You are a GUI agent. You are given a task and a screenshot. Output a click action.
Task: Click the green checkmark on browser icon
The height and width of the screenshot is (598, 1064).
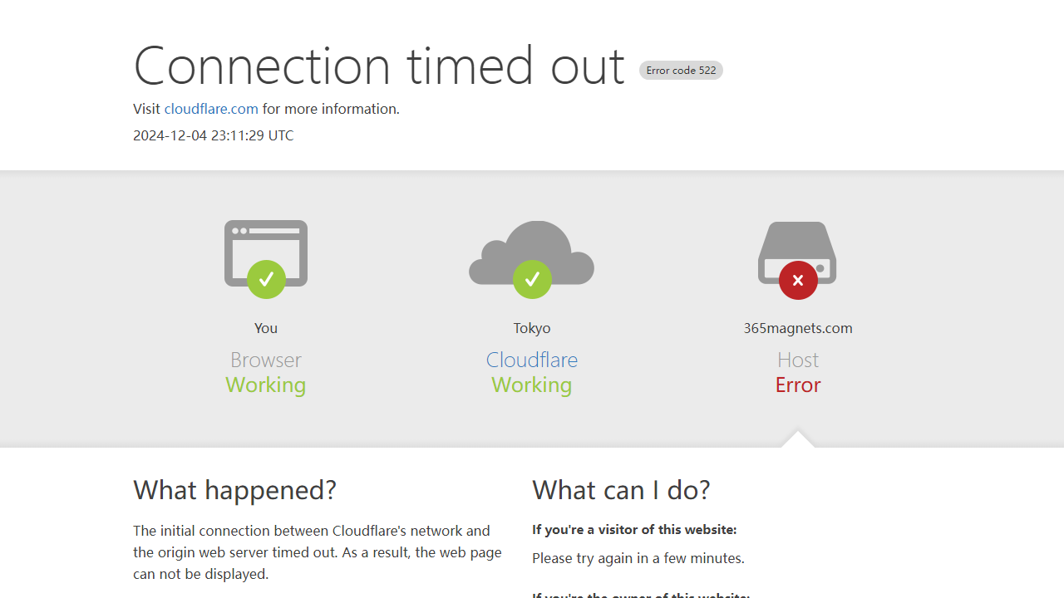click(x=266, y=279)
